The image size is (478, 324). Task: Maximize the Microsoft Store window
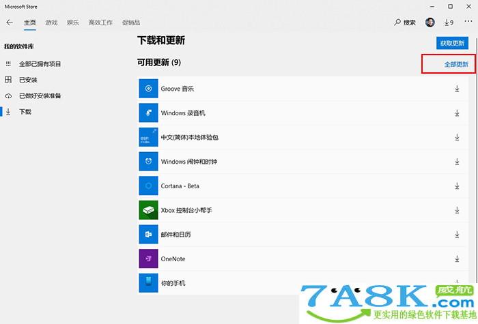click(x=450, y=6)
